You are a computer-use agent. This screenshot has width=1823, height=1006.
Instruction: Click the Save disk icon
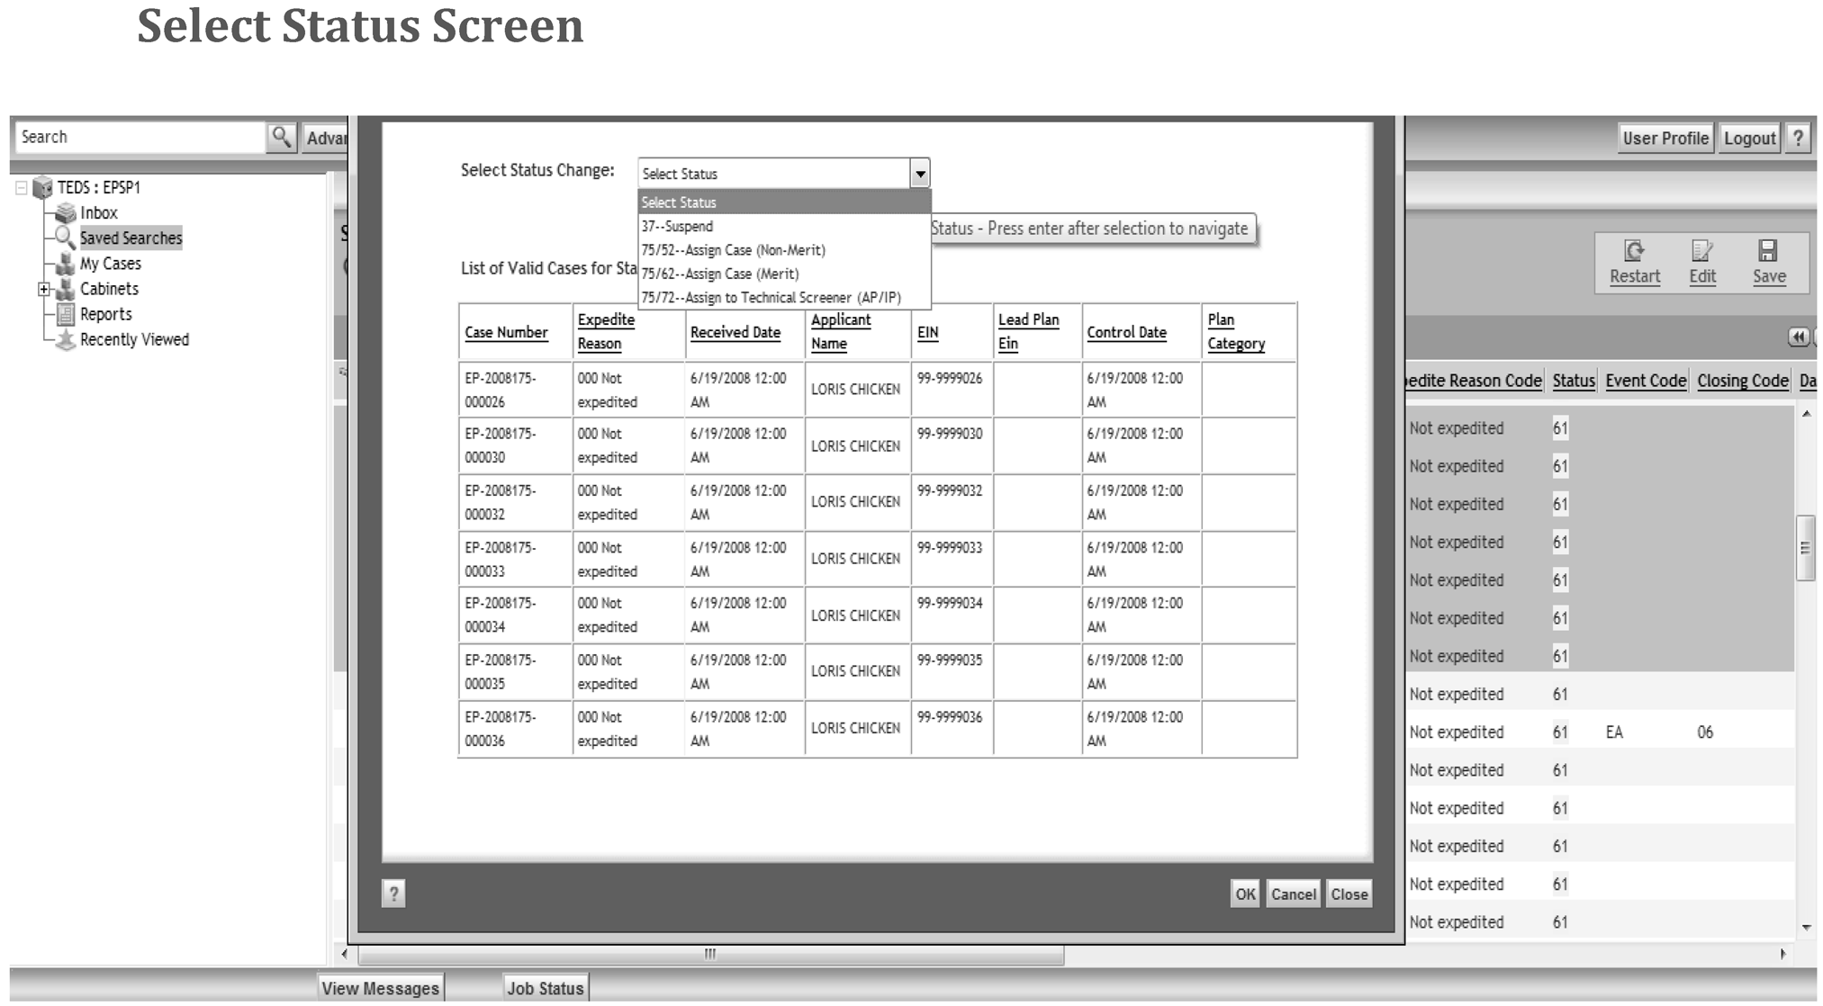[1768, 252]
